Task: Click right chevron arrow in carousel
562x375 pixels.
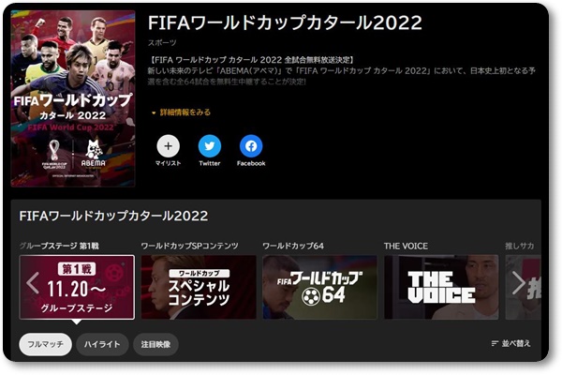Action: point(519,283)
